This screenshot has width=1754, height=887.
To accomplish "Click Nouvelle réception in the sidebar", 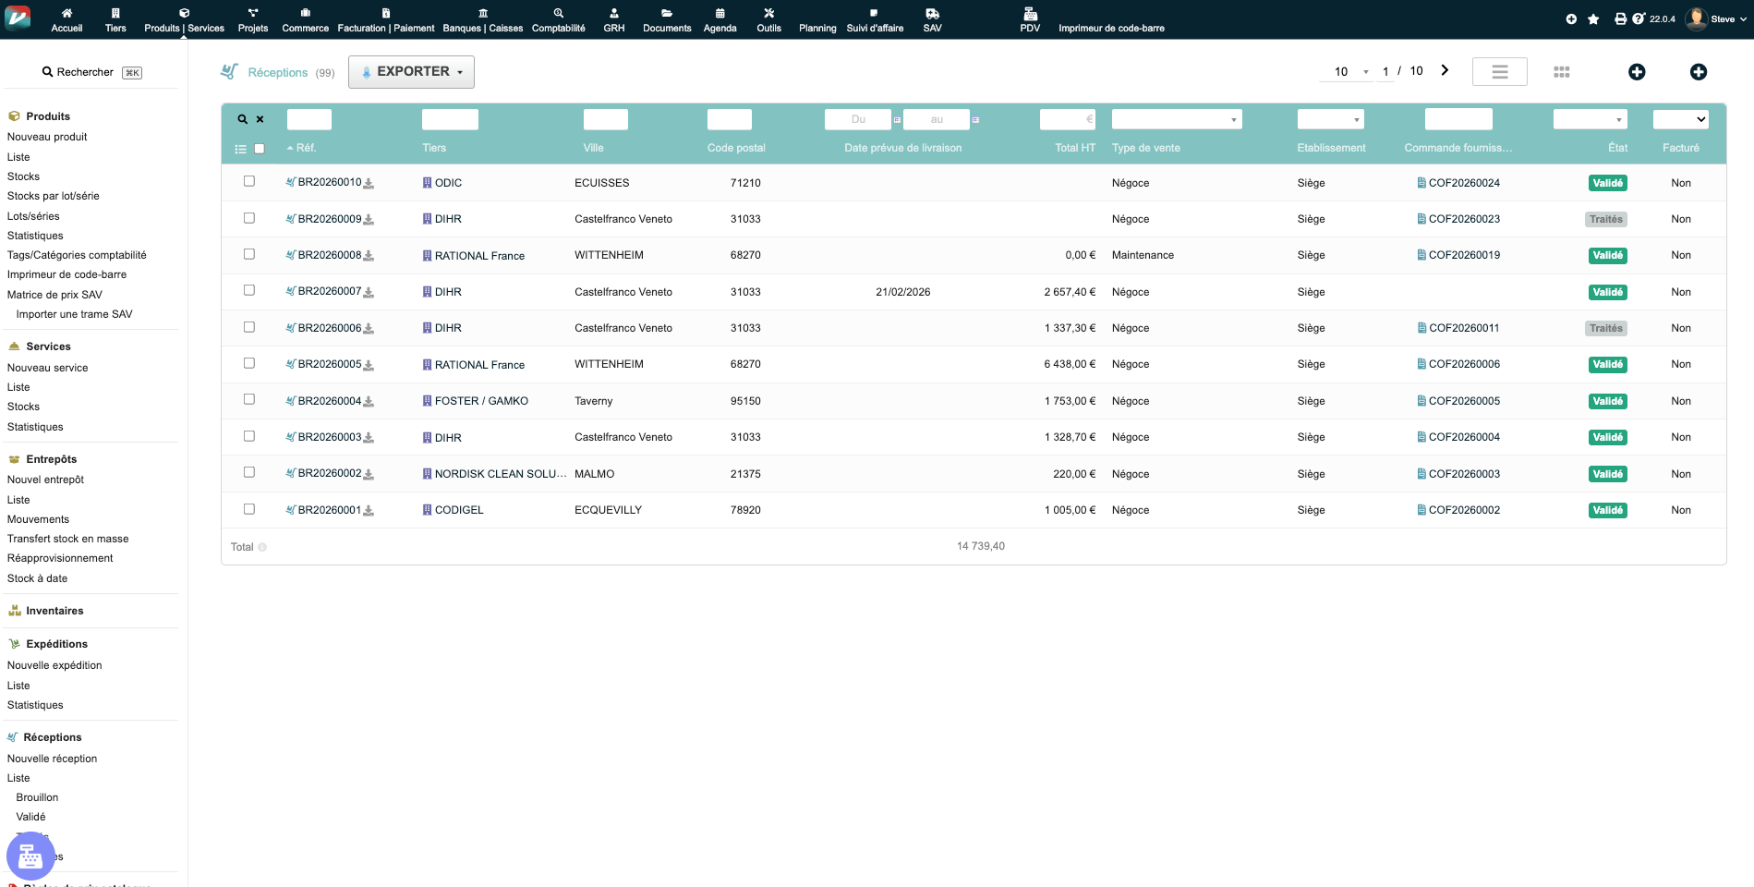I will click(x=52, y=759).
